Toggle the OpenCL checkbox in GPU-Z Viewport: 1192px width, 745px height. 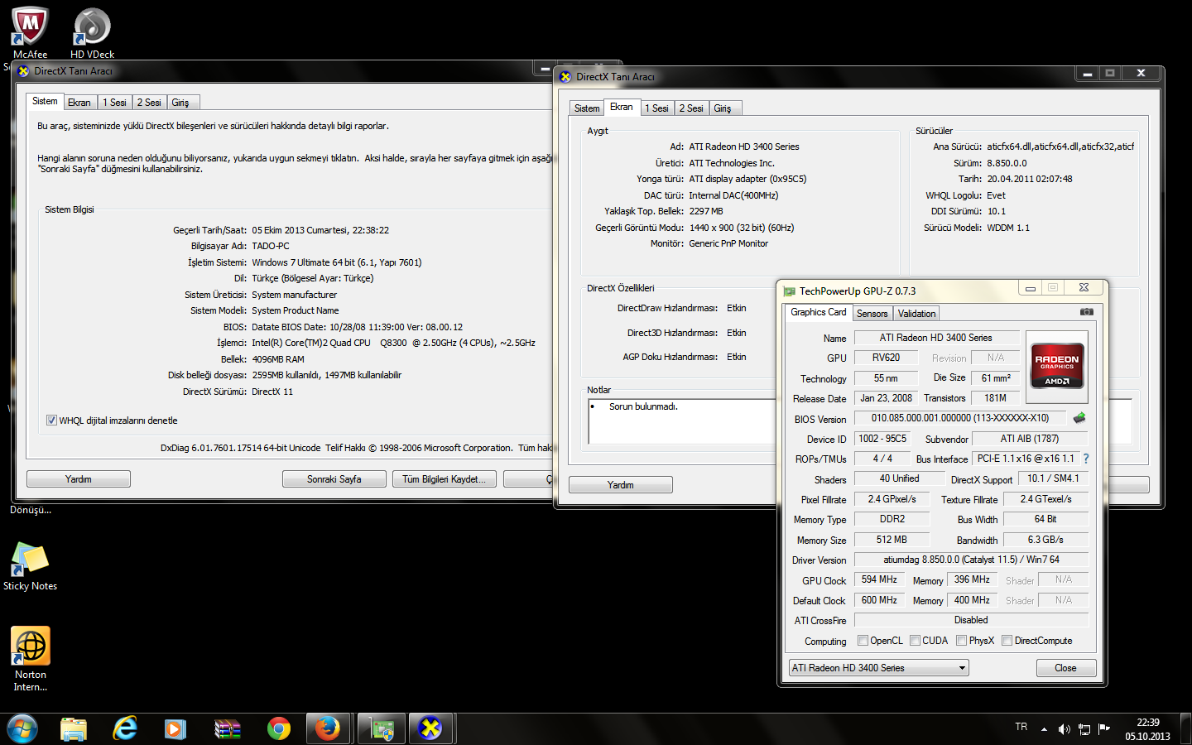point(863,640)
